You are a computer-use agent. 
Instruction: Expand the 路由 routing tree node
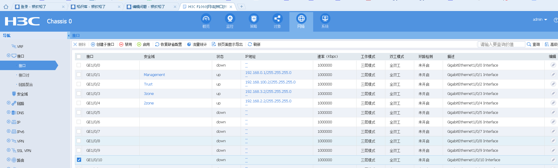pyautogui.click(x=9, y=160)
